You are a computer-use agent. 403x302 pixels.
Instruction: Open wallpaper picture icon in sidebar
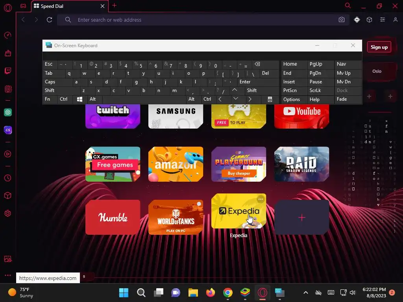point(8,259)
